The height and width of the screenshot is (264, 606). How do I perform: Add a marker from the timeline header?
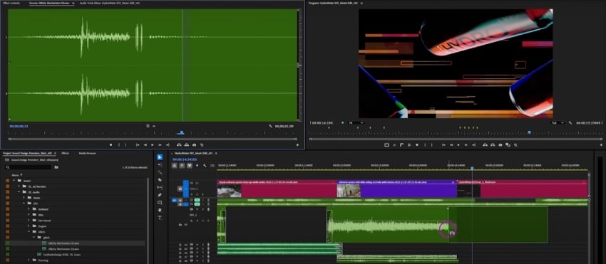click(x=197, y=166)
